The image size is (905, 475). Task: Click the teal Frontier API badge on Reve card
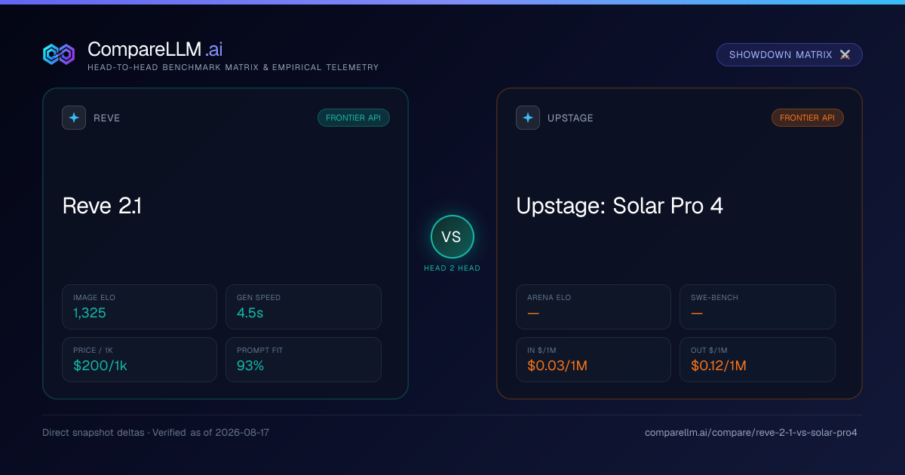coord(354,118)
